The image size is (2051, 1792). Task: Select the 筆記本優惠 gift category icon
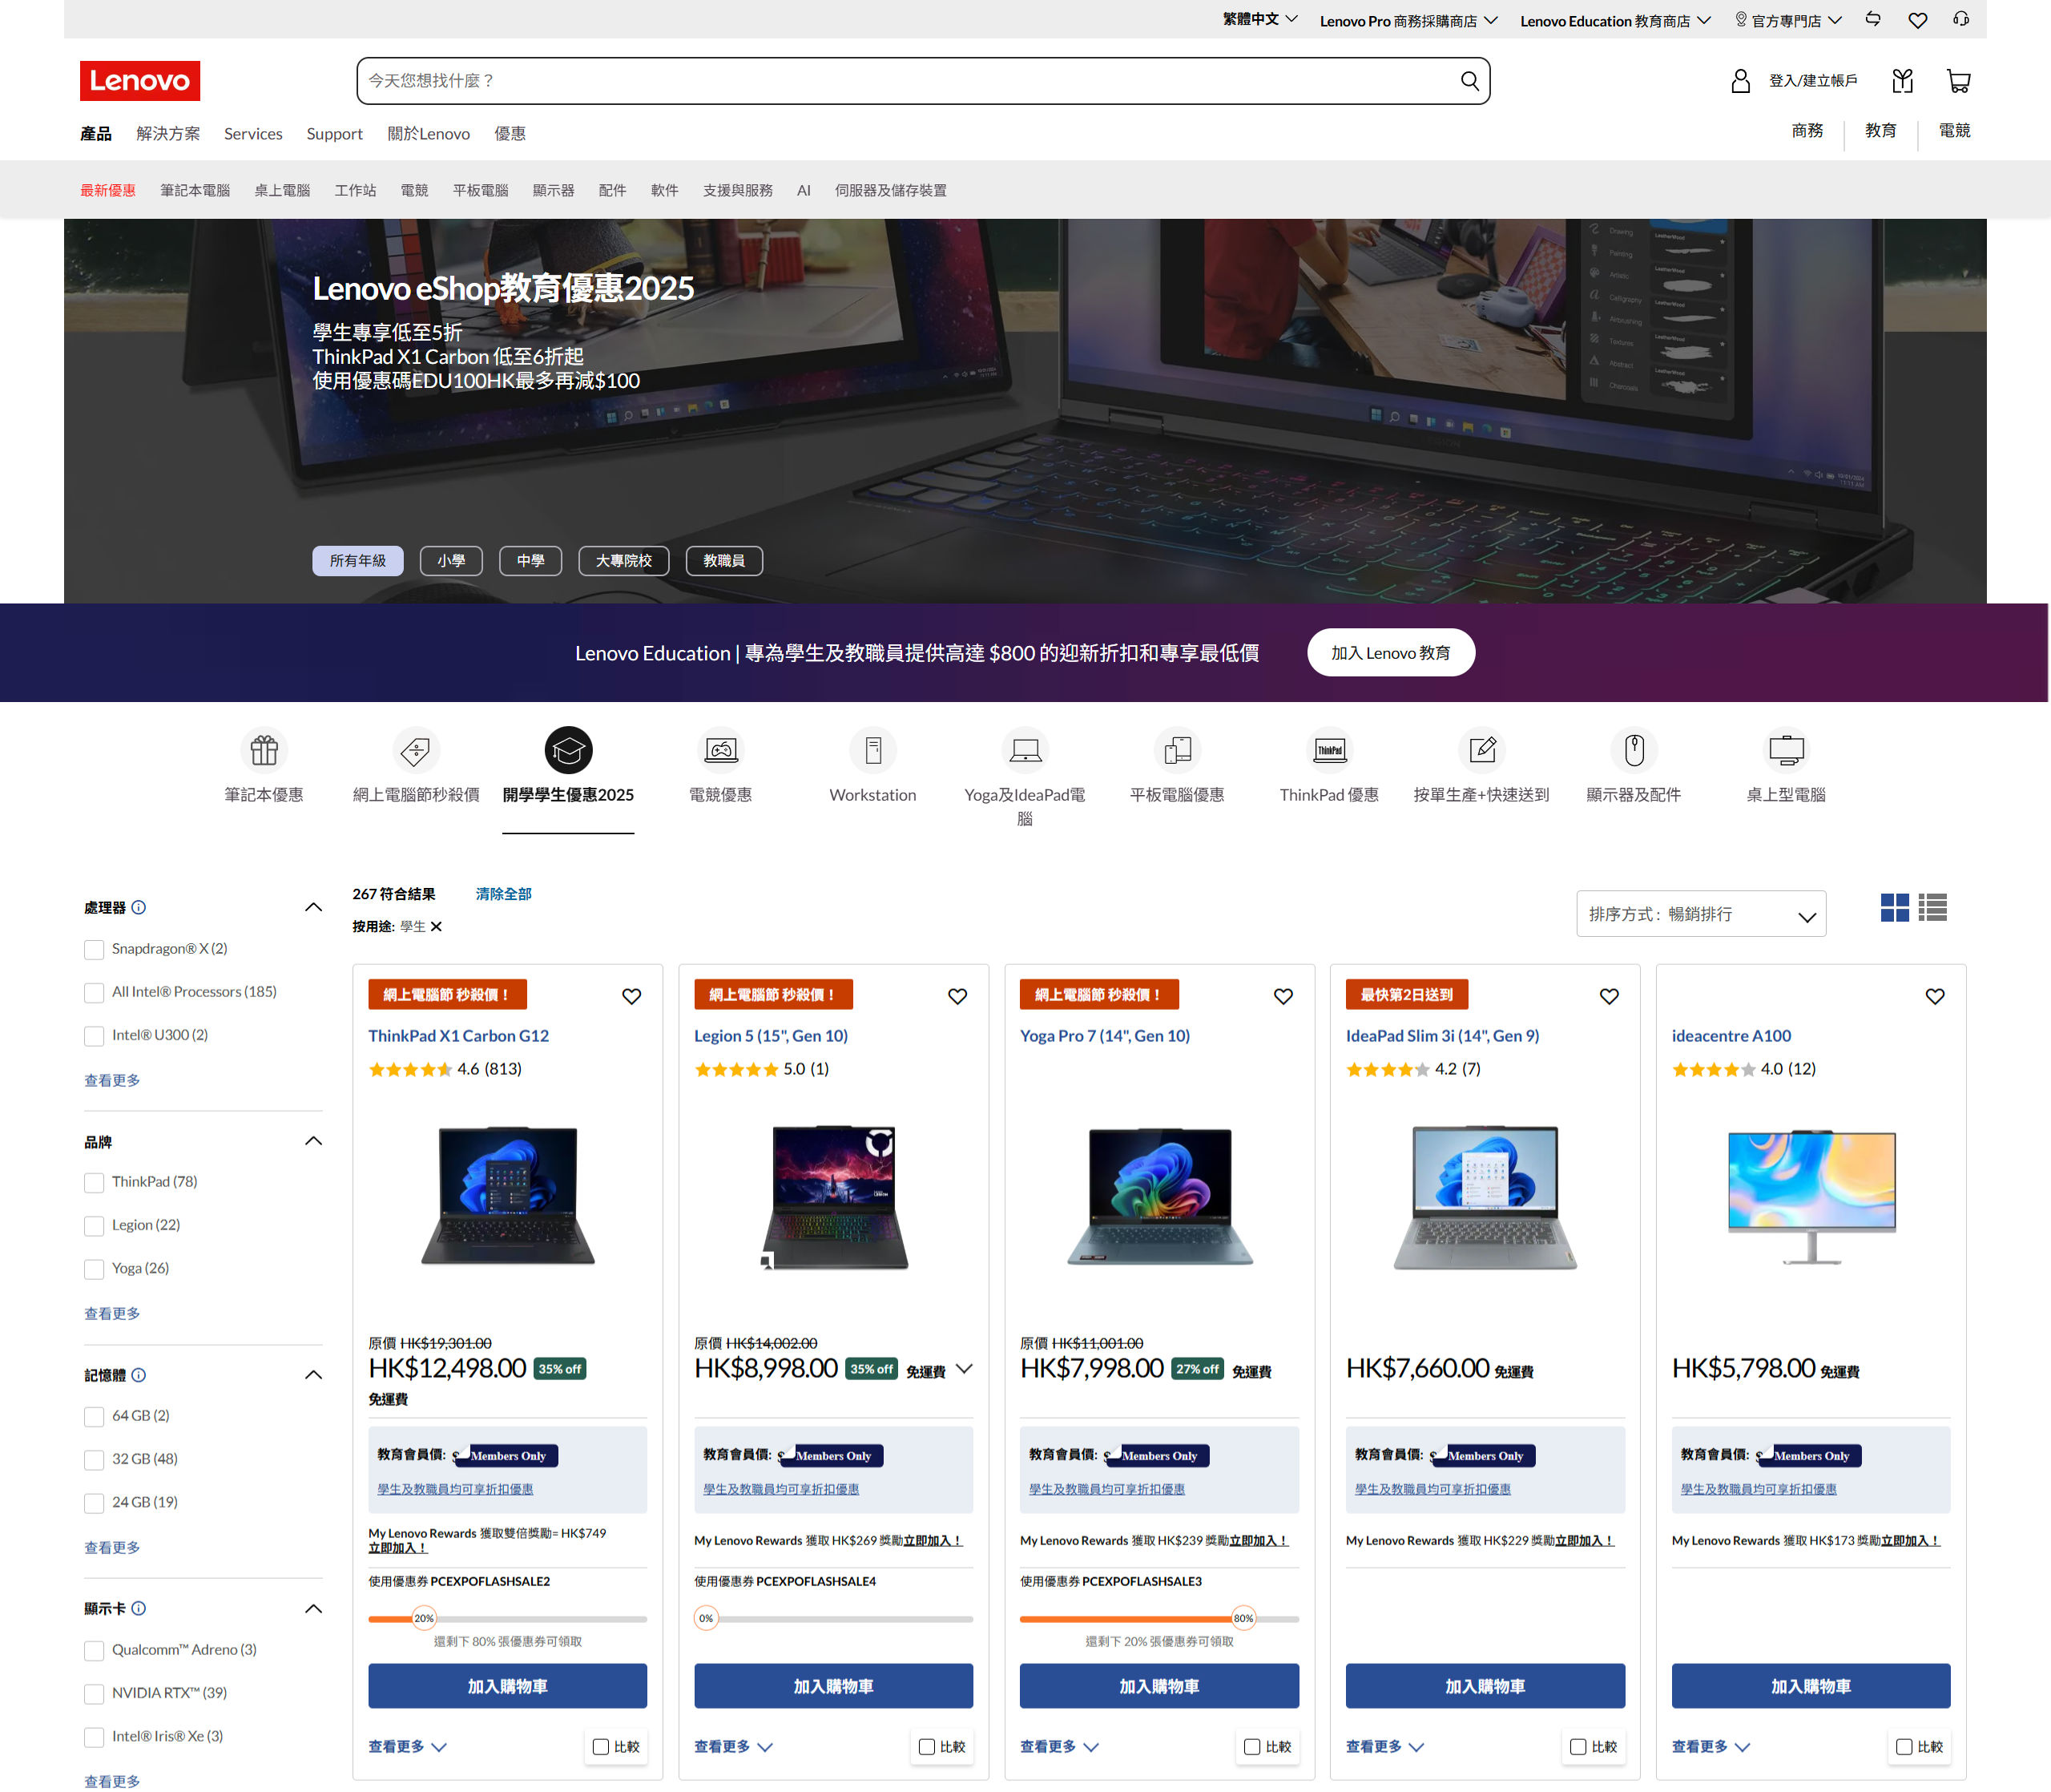pyautogui.click(x=264, y=750)
